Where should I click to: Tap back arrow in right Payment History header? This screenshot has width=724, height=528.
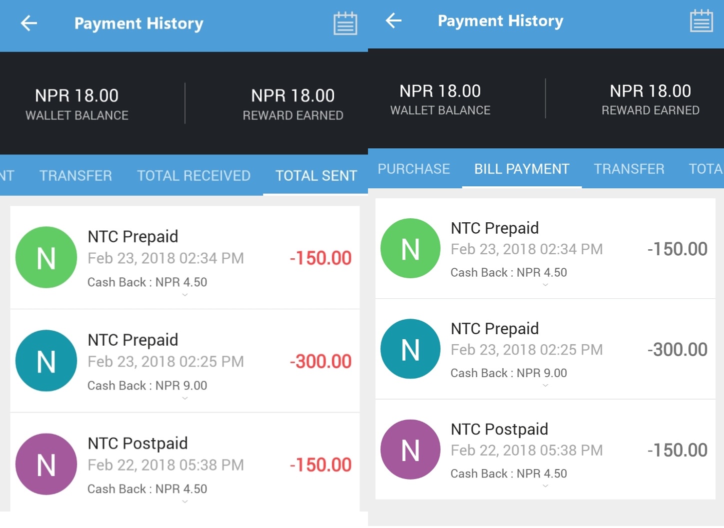(x=394, y=20)
